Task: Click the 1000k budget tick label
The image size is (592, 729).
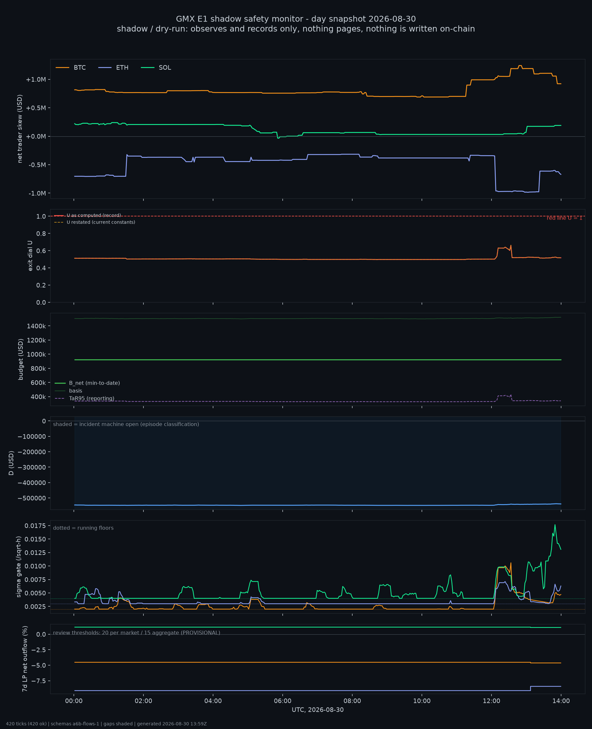Action: click(36, 354)
